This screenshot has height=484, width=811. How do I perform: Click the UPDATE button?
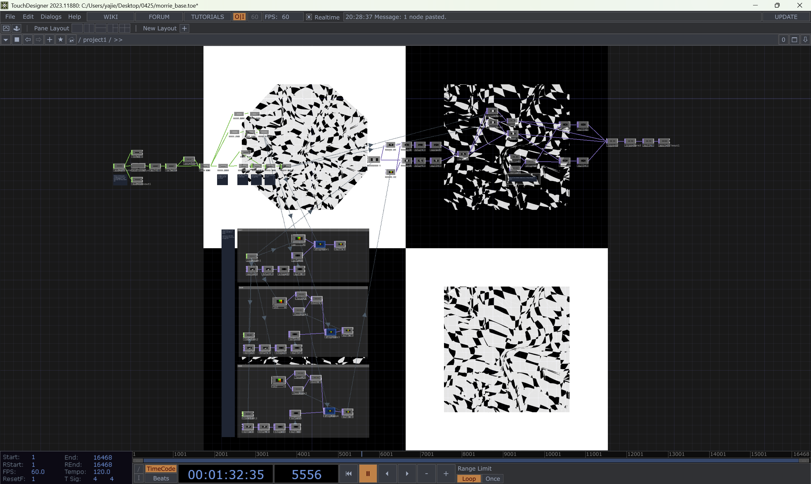(x=786, y=17)
